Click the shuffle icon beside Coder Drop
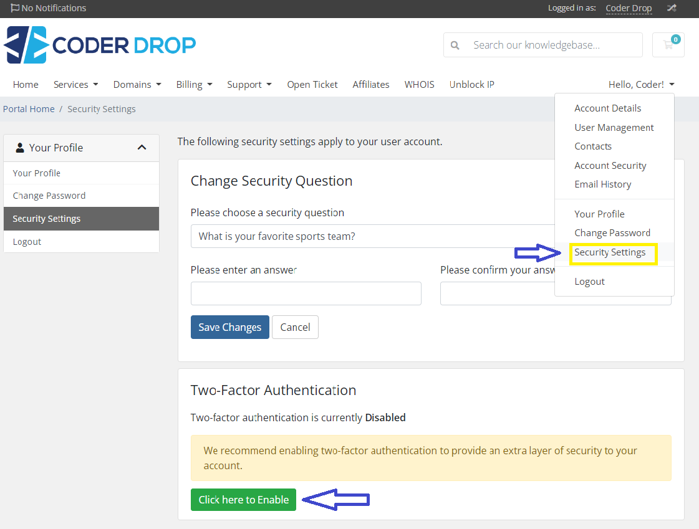This screenshot has height=529, width=699. 672,8
